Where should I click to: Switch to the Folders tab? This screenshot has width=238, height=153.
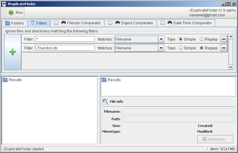[x=15, y=23]
